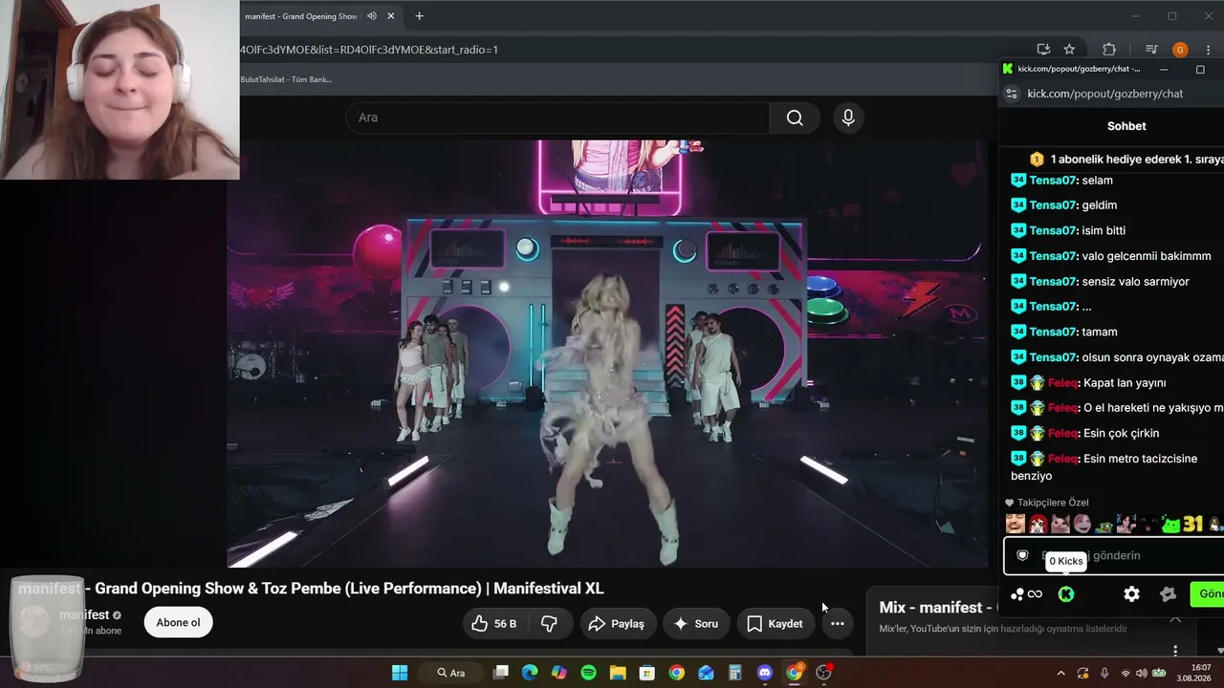This screenshot has height=688, width=1224.
Task: Open Task View from the taskbar
Action: [x=500, y=673]
